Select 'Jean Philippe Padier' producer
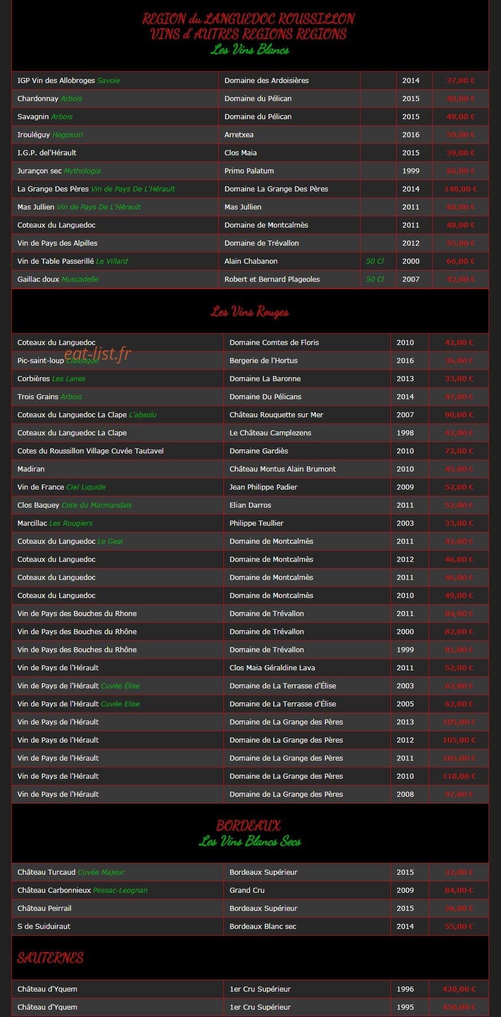This screenshot has width=501, height=1017. [263, 487]
